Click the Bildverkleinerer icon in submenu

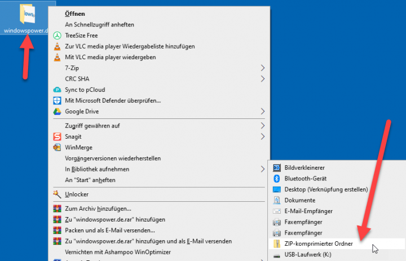[276, 168]
